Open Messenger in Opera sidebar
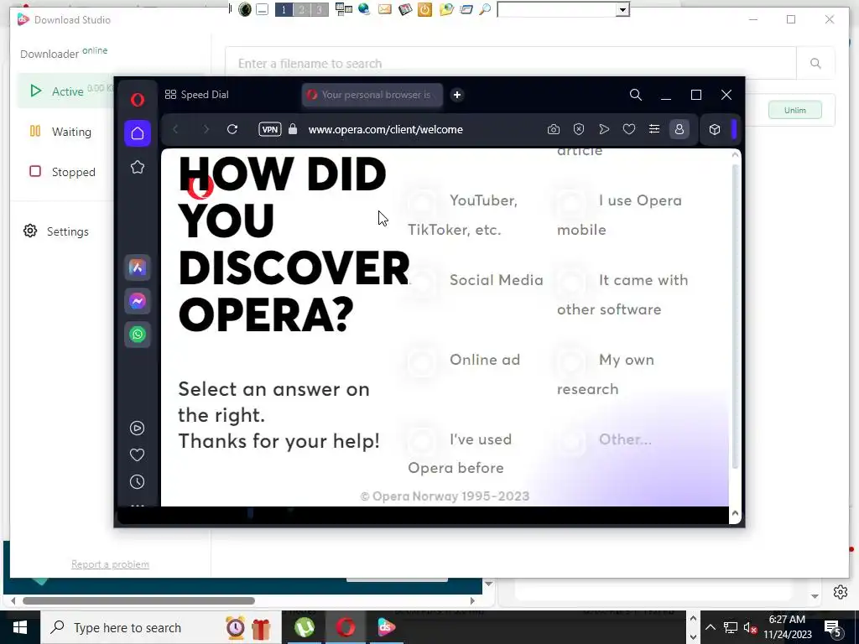859x644 pixels. [x=138, y=301]
